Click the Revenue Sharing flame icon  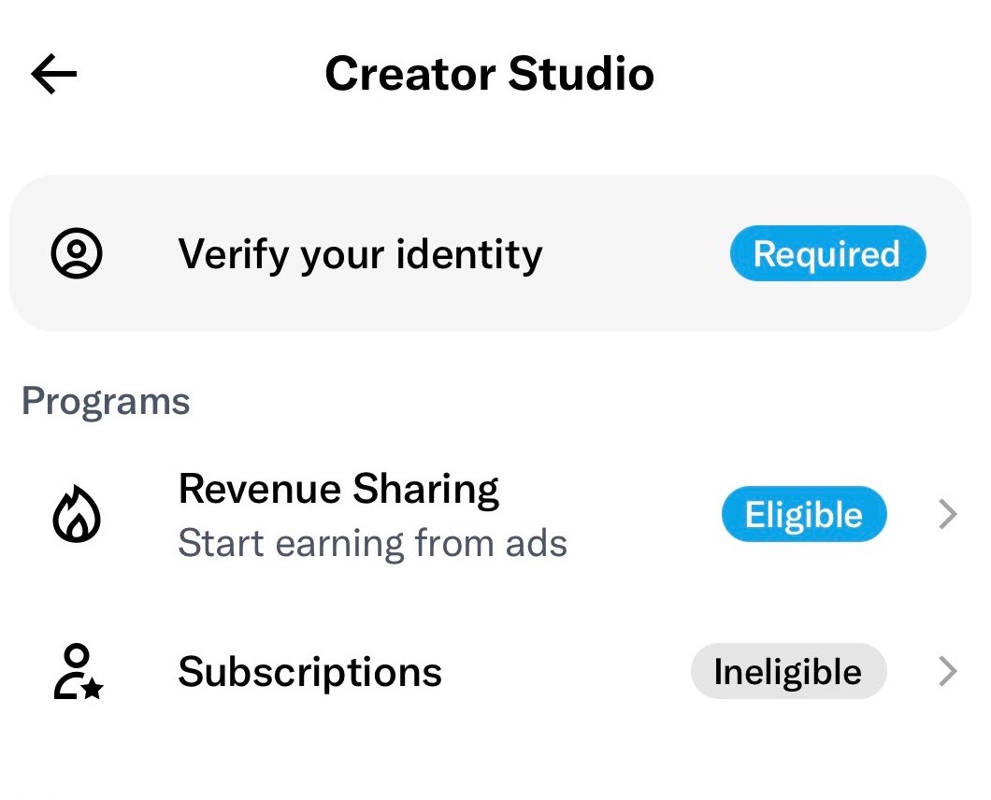(77, 514)
